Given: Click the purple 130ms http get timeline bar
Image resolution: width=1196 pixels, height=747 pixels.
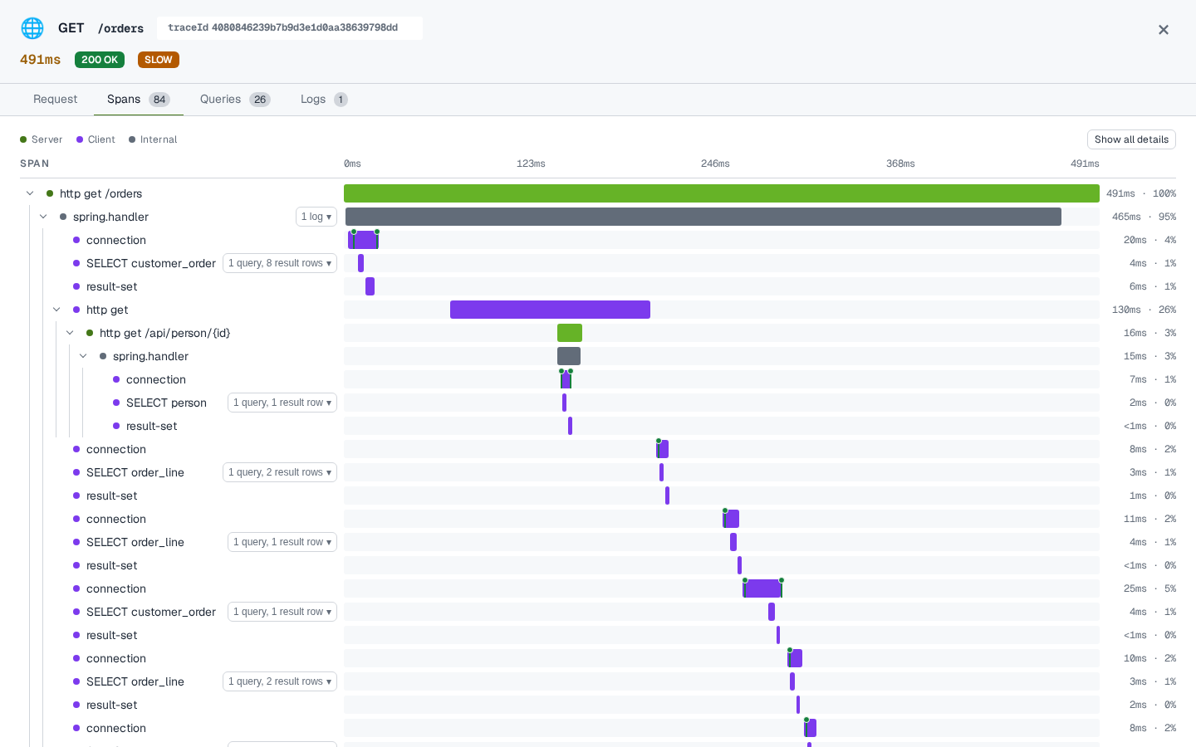Looking at the screenshot, I should [550, 310].
